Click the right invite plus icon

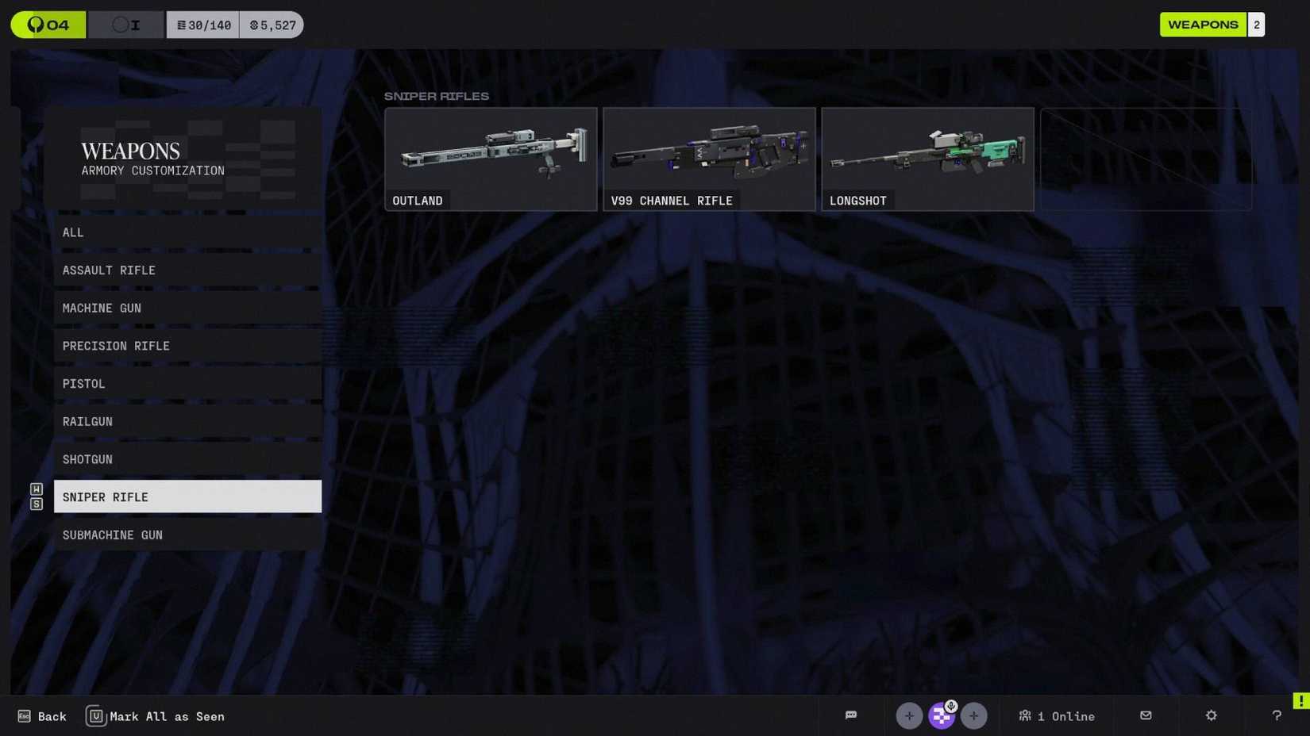(974, 715)
